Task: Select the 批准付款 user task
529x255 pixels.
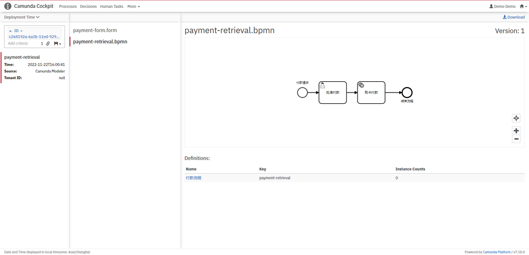Action: (x=333, y=93)
